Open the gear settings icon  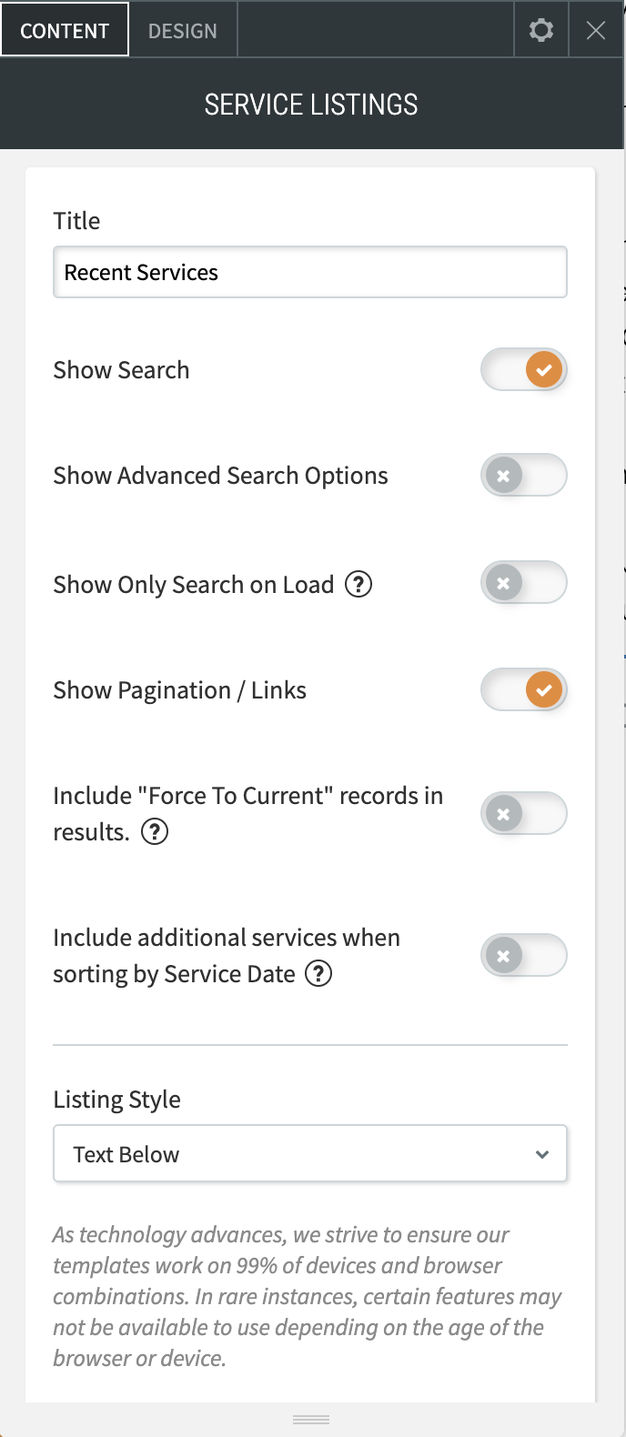pos(541,30)
